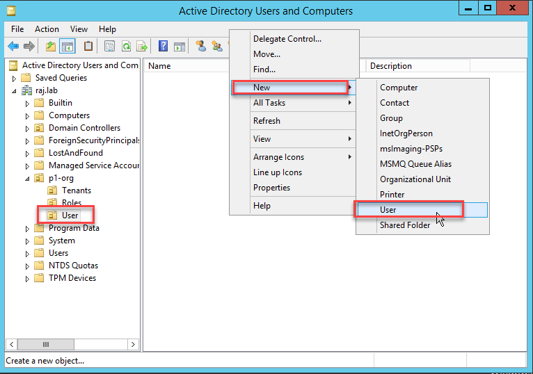Open the New submenu entry
The width and height of the screenshot is (533, 374).
(x=293, y=88)
